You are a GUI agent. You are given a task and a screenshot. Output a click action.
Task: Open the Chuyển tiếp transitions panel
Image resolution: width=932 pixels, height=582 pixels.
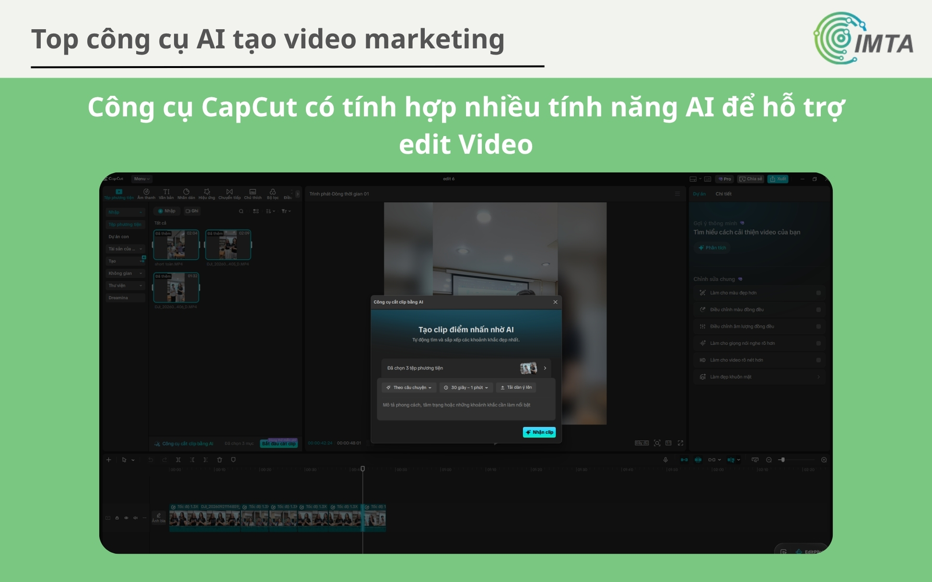click(x=230, y=194)
